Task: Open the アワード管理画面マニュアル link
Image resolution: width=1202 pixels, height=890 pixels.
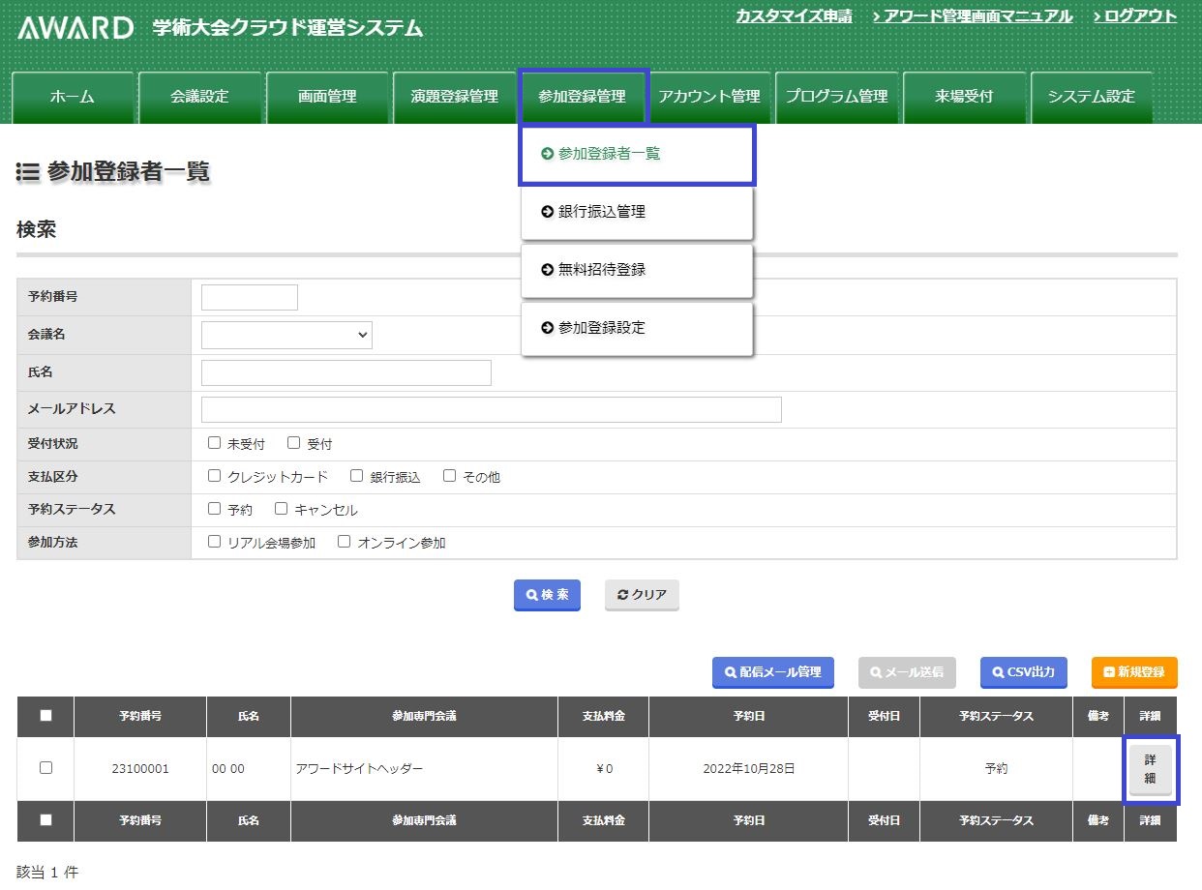Action: point(973,16)
